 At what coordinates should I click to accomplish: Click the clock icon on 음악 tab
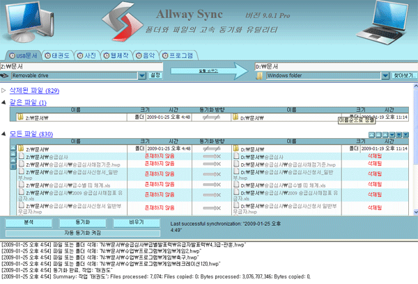tap(139, 56)
